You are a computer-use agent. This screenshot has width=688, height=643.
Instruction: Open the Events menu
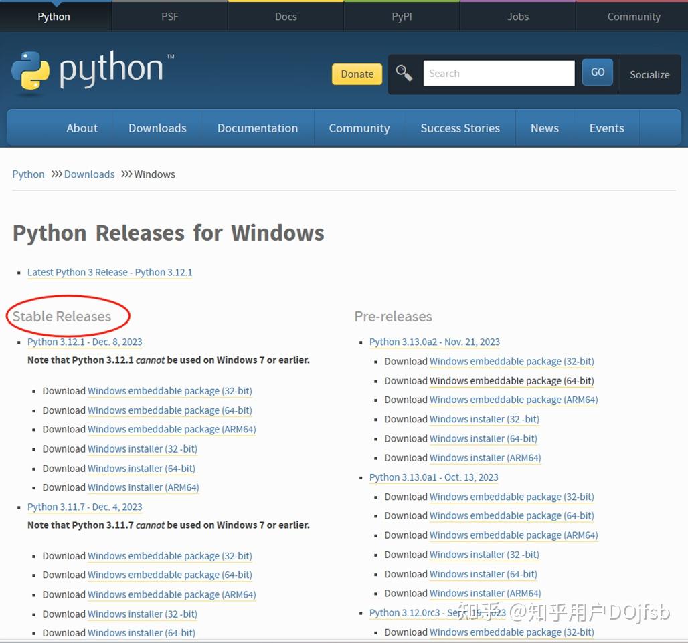click(x=606, y=128)
